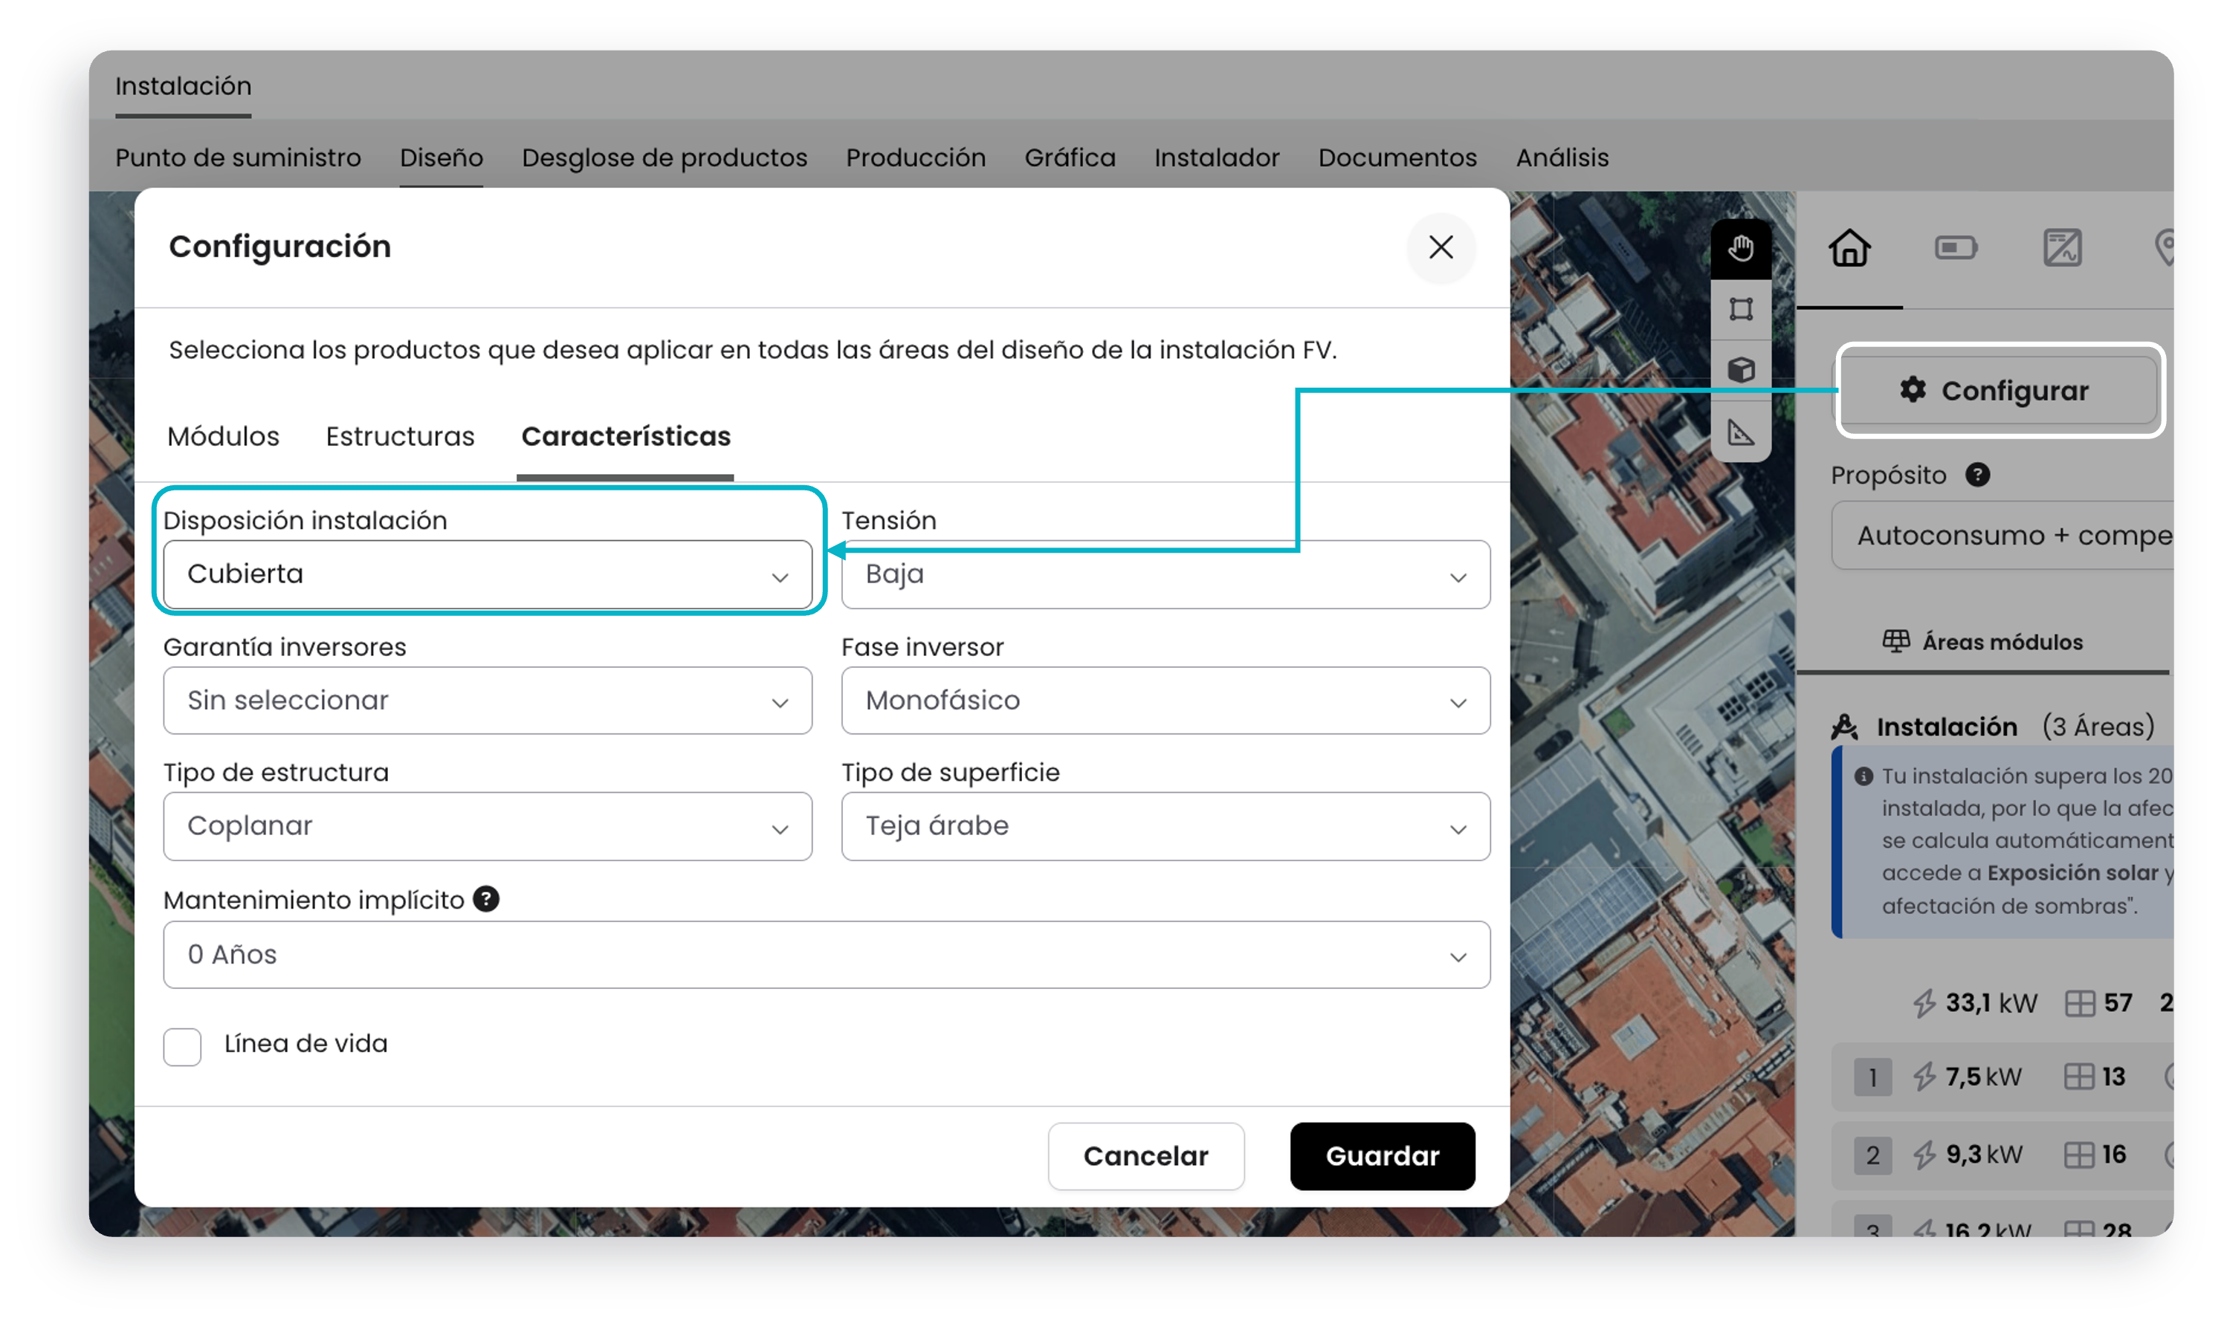2224x1324 pixels.
Task: Open Disposición instalación dropdown
Action: (488, 574)
